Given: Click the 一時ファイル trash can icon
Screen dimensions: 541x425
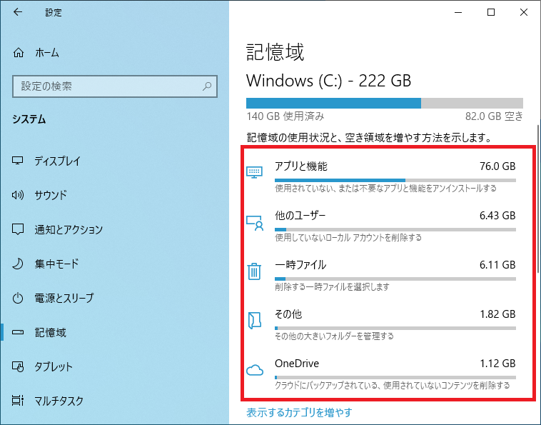Looking at the screenshot, I should click(x=254, y=271).
